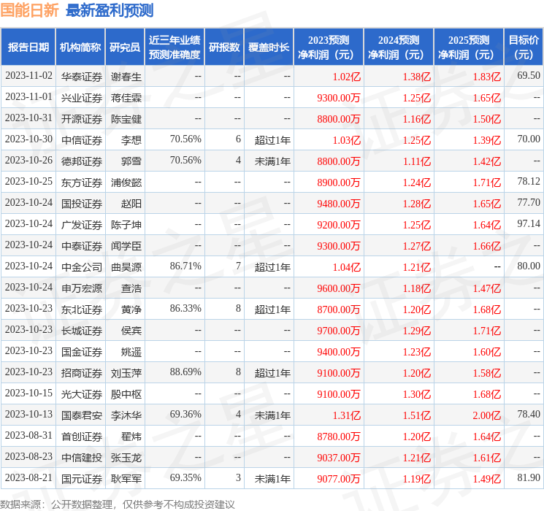Click 开源证券 institution cell
Viewport: 544px width, 511px height.
(x=82, y=119)
